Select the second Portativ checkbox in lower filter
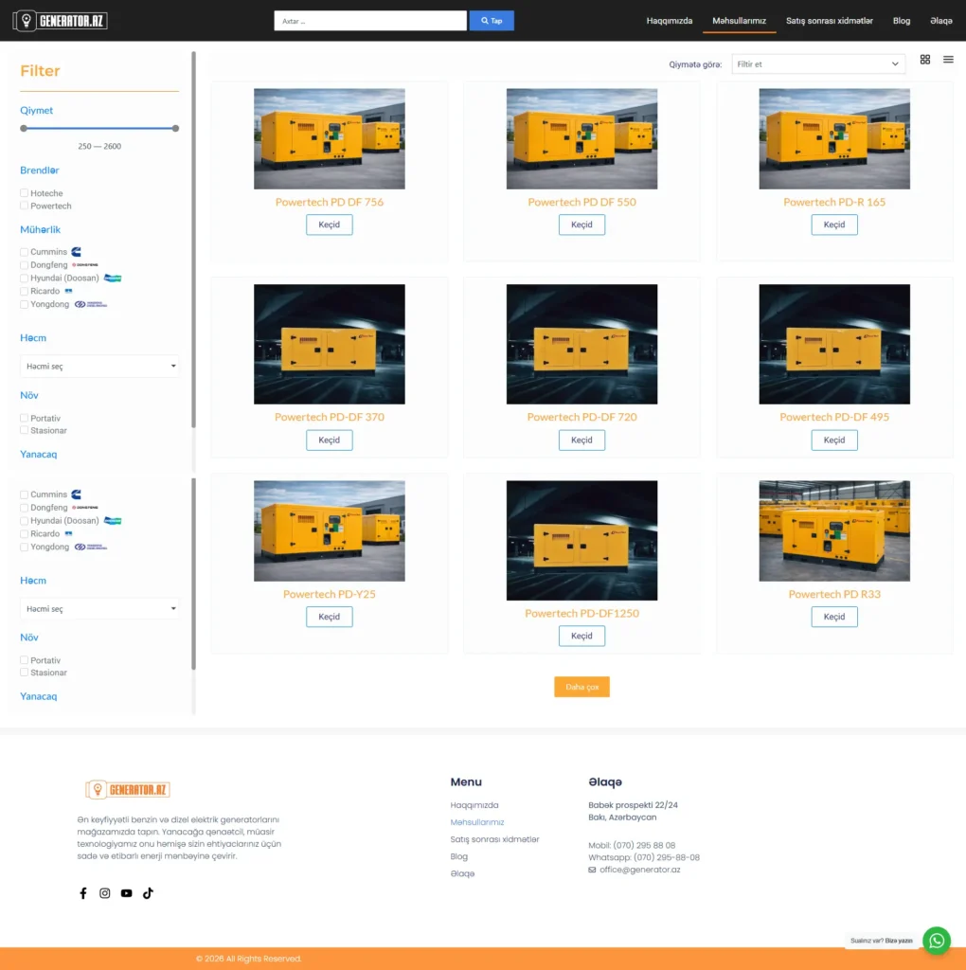 click(24, 660)
